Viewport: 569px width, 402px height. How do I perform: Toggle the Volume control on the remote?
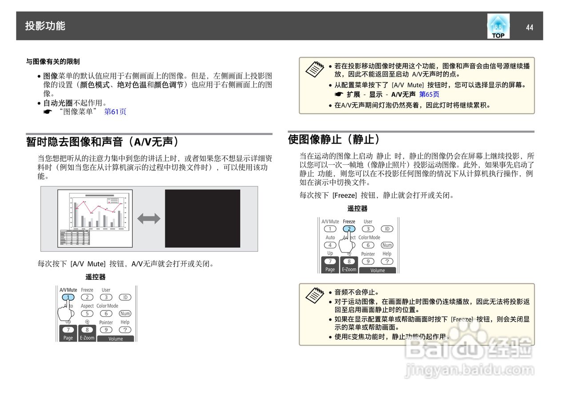tap(116, 338)
